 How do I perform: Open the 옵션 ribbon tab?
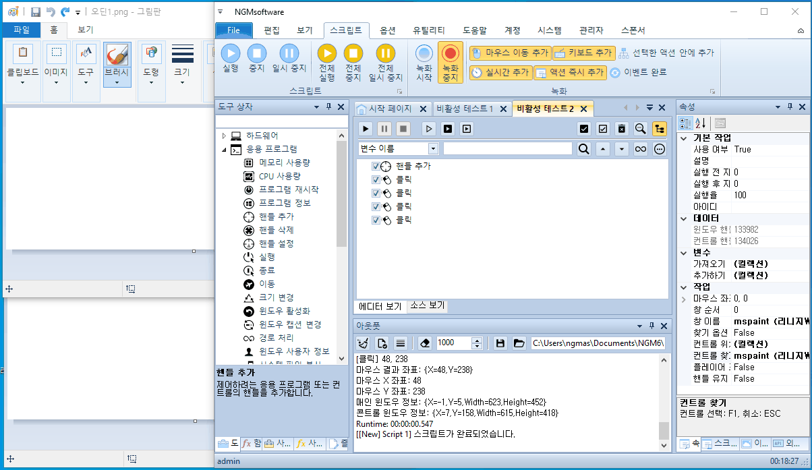(x=388, y=30)
